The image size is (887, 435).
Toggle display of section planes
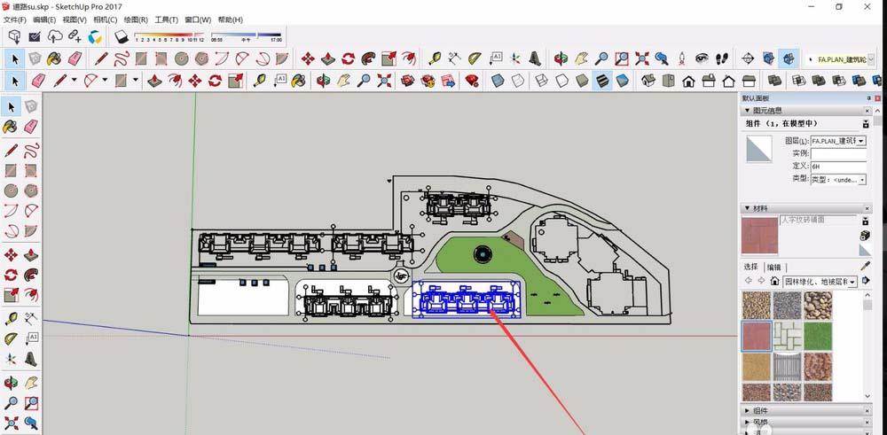click(x=768, y=58)
